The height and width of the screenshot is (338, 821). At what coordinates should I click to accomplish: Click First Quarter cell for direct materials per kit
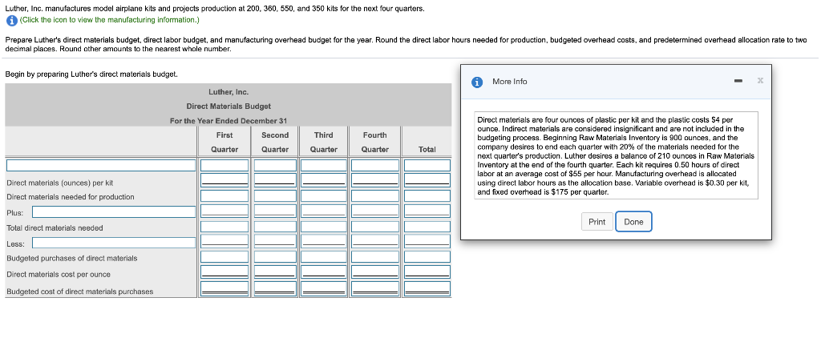224,179
